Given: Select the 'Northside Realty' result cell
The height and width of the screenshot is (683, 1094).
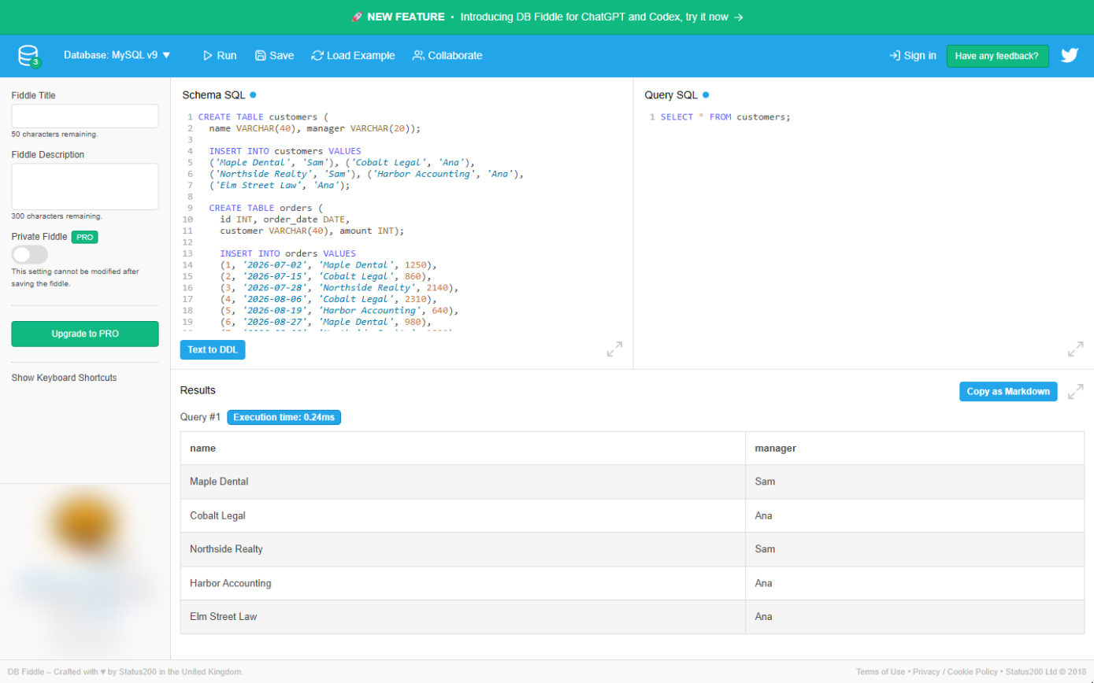Looking at the screenshot, I should [463, 549].
